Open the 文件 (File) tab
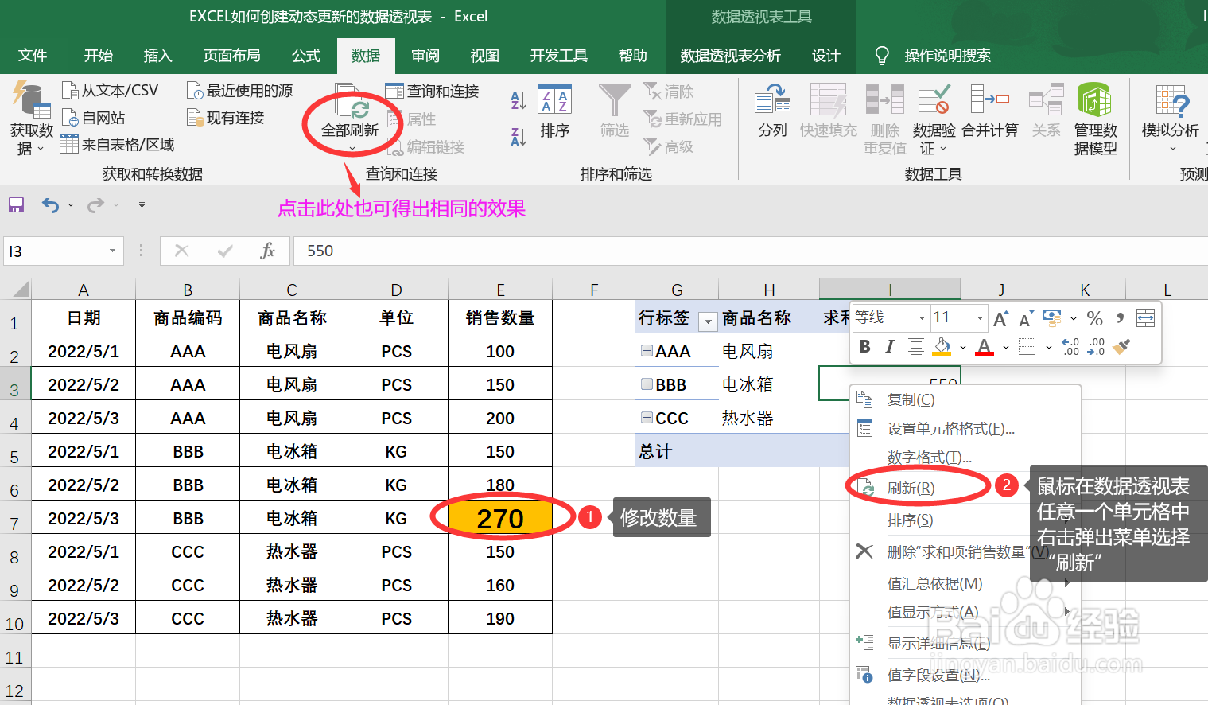 click(33, 56)
